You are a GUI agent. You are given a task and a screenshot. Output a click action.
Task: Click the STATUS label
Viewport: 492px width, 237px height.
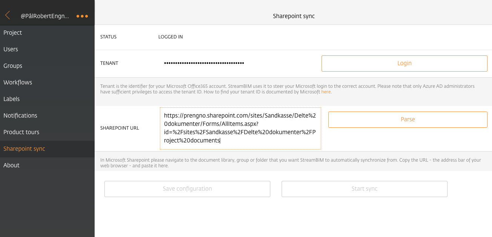pyautogui.click(x=108, y=37)
